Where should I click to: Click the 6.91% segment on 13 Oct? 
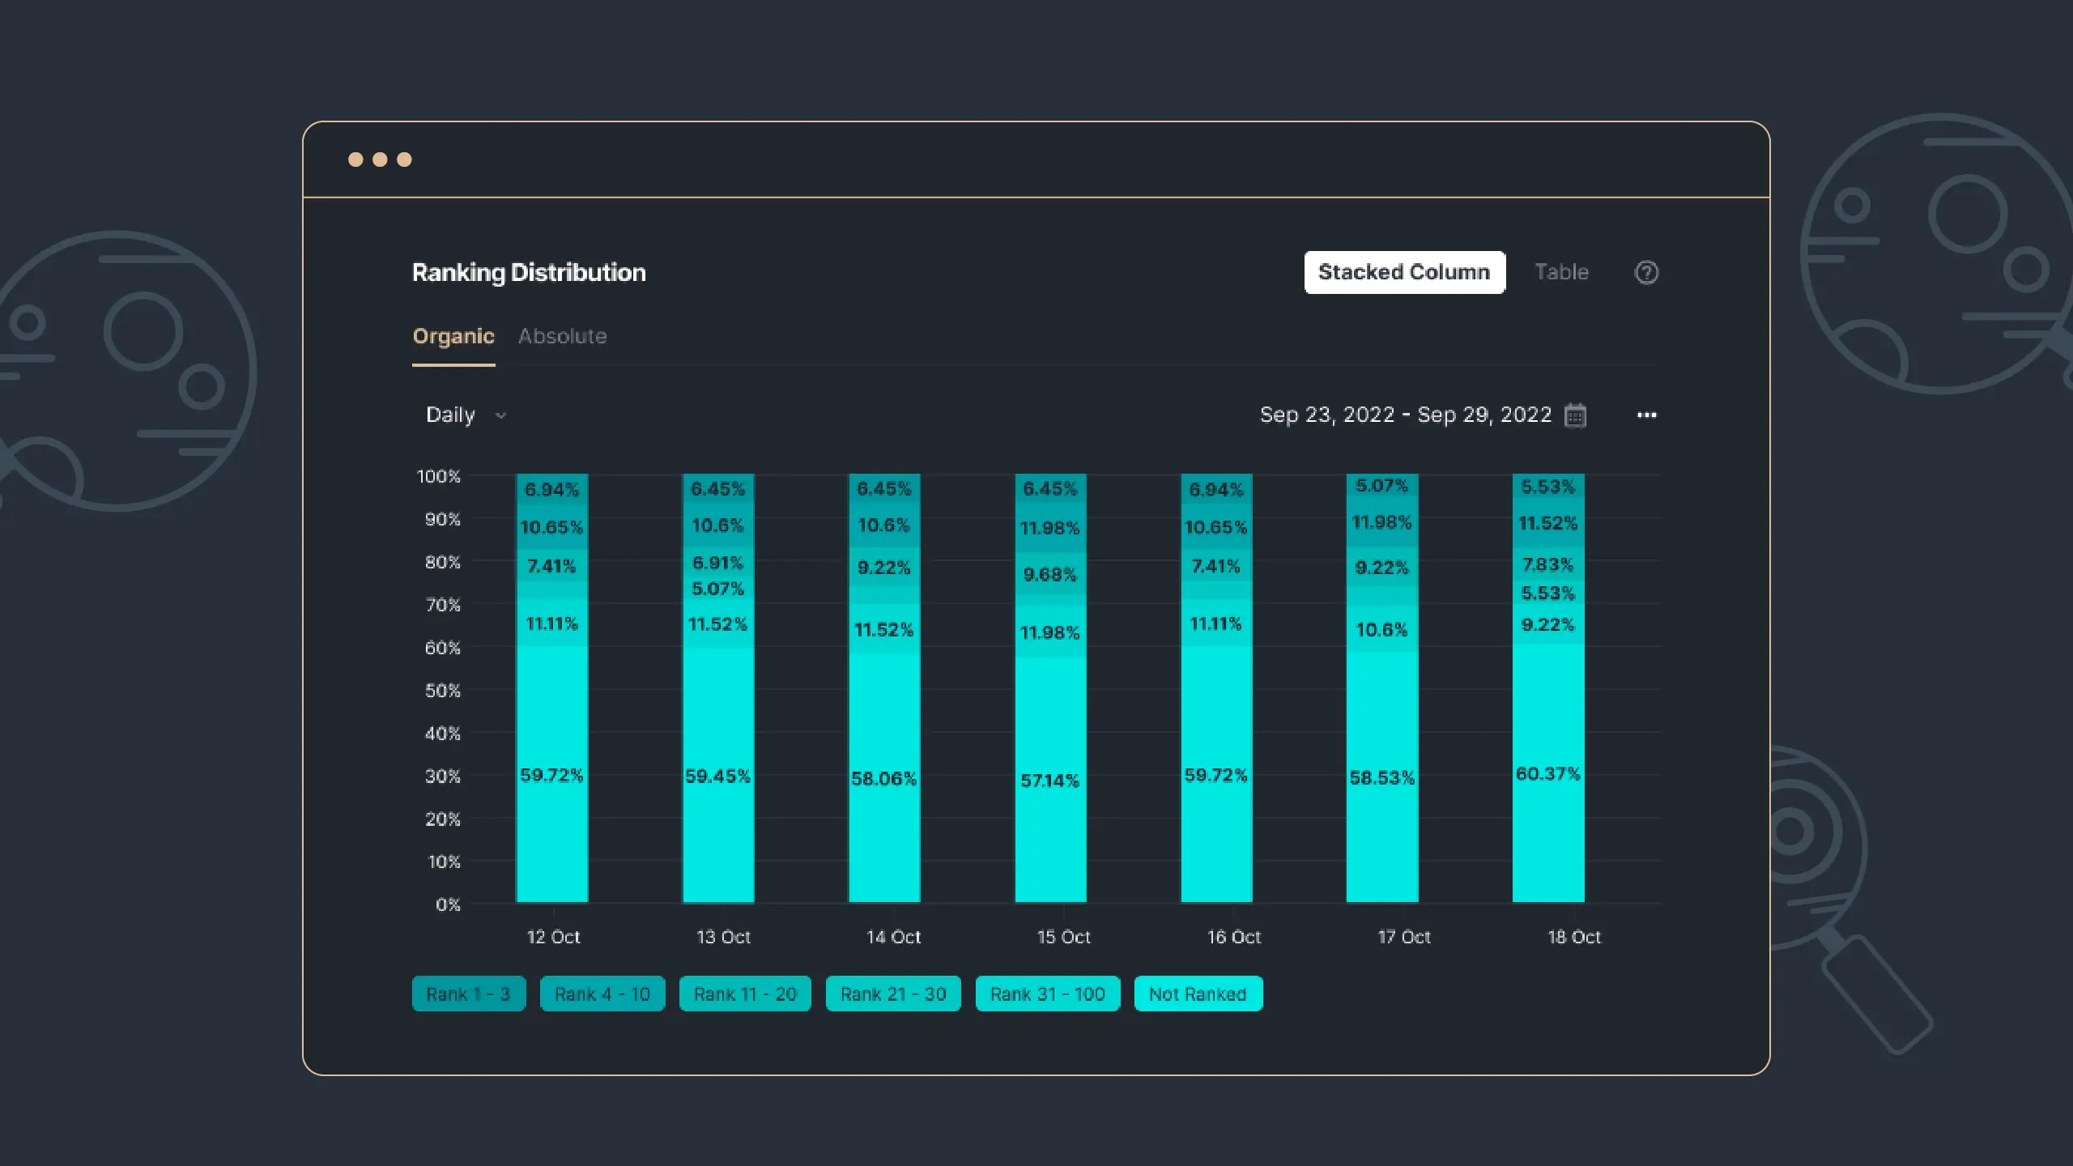[718, 562]
